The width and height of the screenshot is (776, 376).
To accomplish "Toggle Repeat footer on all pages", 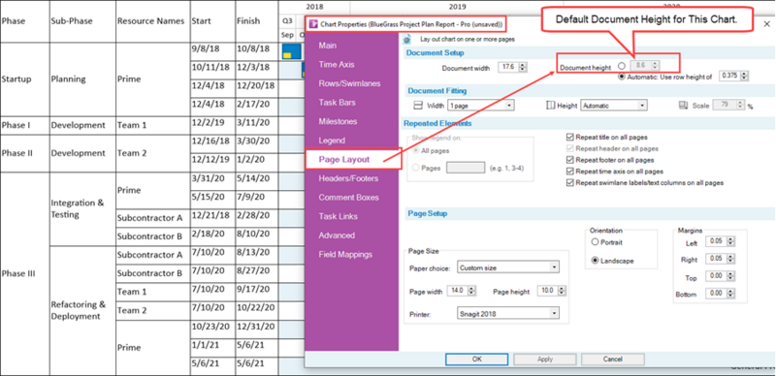I will [x=570, y=160].
